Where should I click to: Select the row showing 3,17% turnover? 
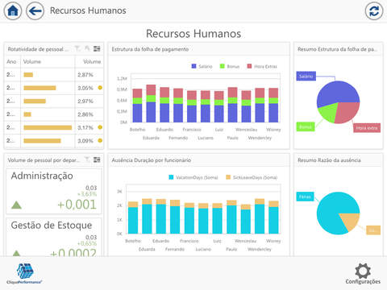(x=54, y=127)
